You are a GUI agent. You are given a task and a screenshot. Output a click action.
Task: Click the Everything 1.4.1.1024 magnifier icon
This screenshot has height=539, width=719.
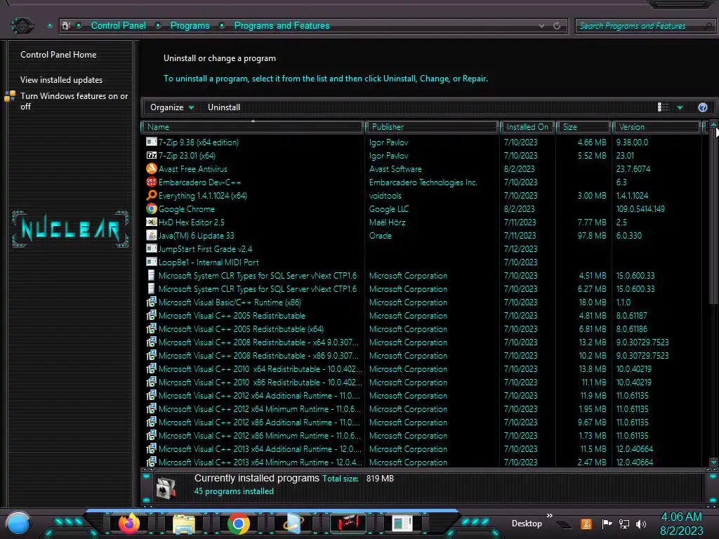click(152, 195)
